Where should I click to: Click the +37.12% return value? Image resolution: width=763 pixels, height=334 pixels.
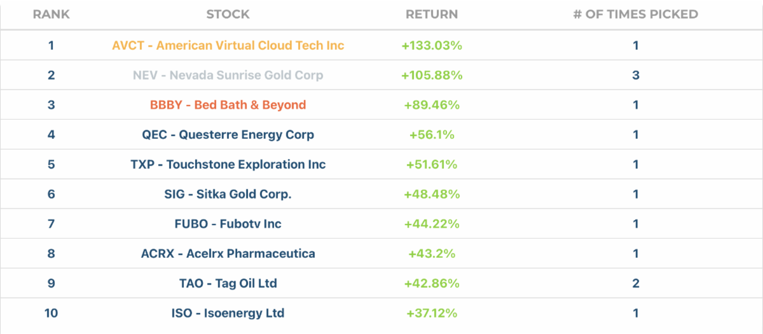pos(432,313)
